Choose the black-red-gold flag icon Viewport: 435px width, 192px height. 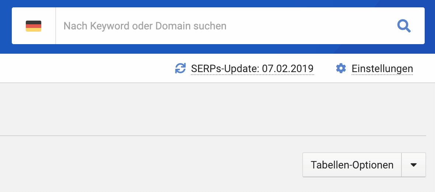coord(34,26)
